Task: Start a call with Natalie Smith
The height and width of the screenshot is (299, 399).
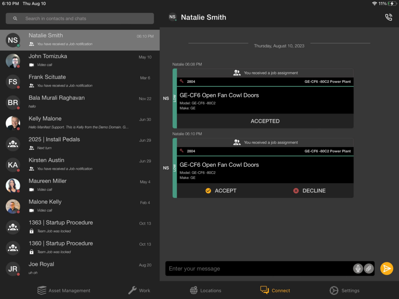Action: (388, 18)
